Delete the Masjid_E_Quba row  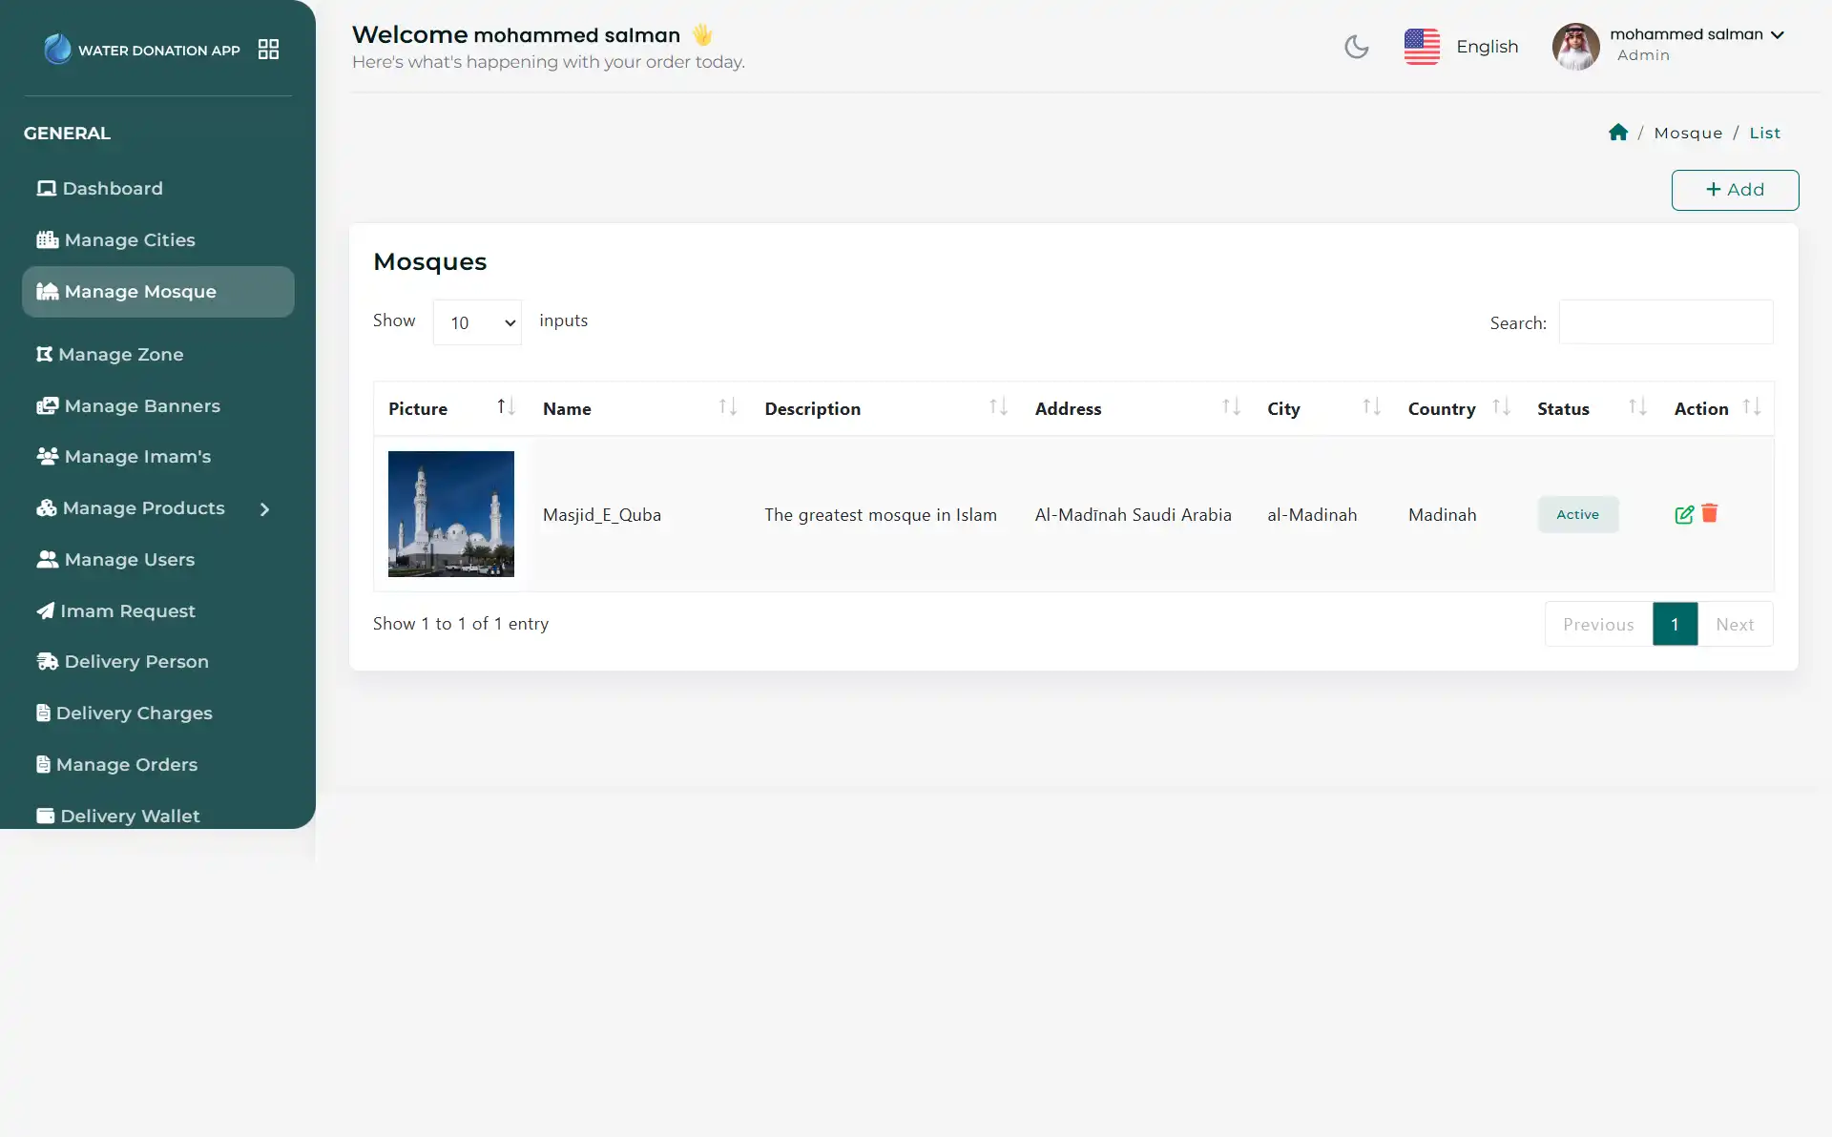(x=1709, y=514)
